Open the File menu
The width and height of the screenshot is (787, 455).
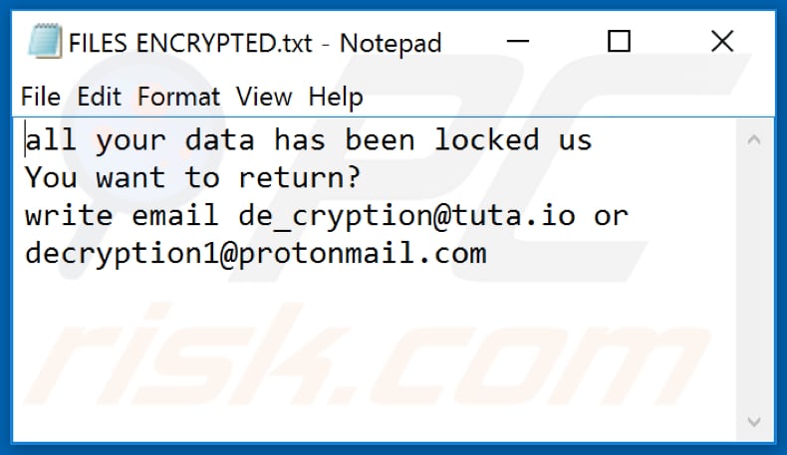[40, 97]
